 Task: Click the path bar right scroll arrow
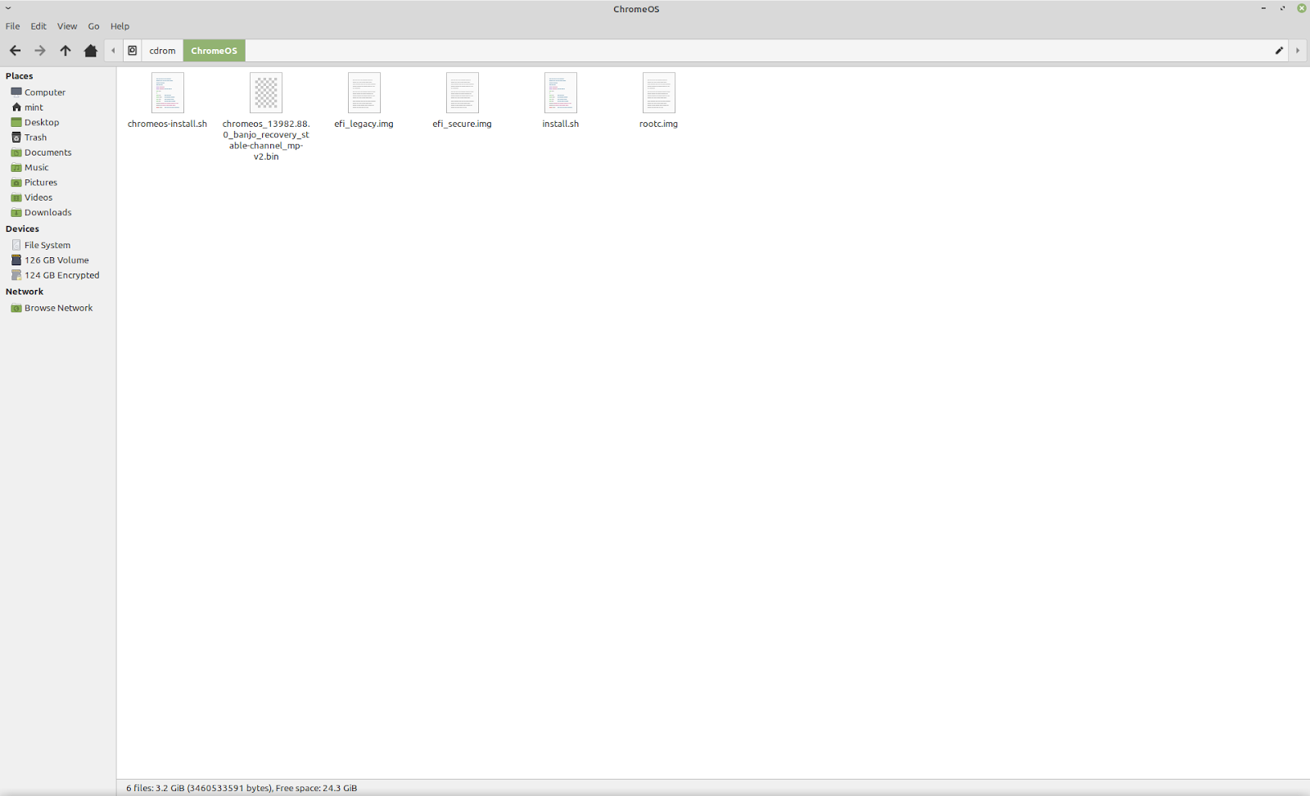(x=1298, y=51)
